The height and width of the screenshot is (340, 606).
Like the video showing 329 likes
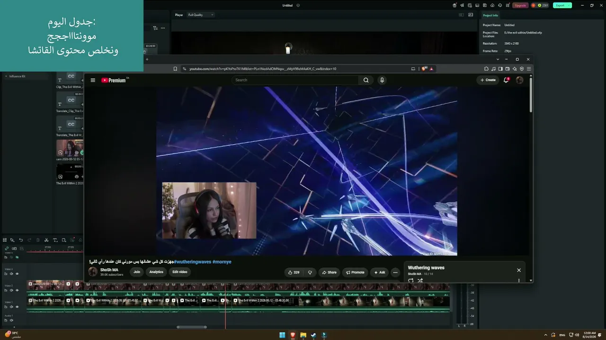pos(294,272)
